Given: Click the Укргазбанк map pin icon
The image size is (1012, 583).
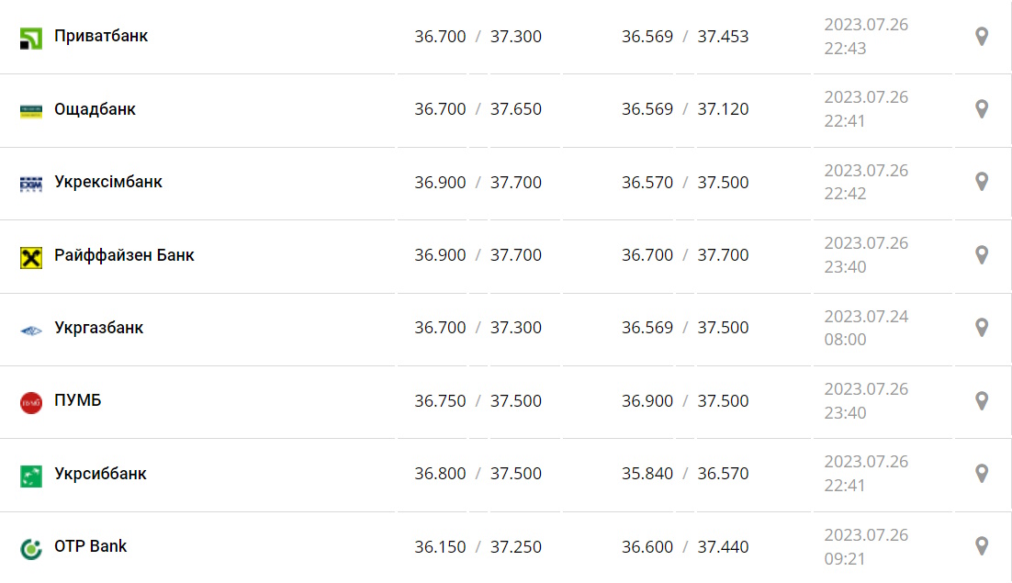Looking at the screenshot, I should (x=981, y=328).
